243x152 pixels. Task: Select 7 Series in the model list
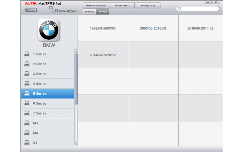point(47,113)
